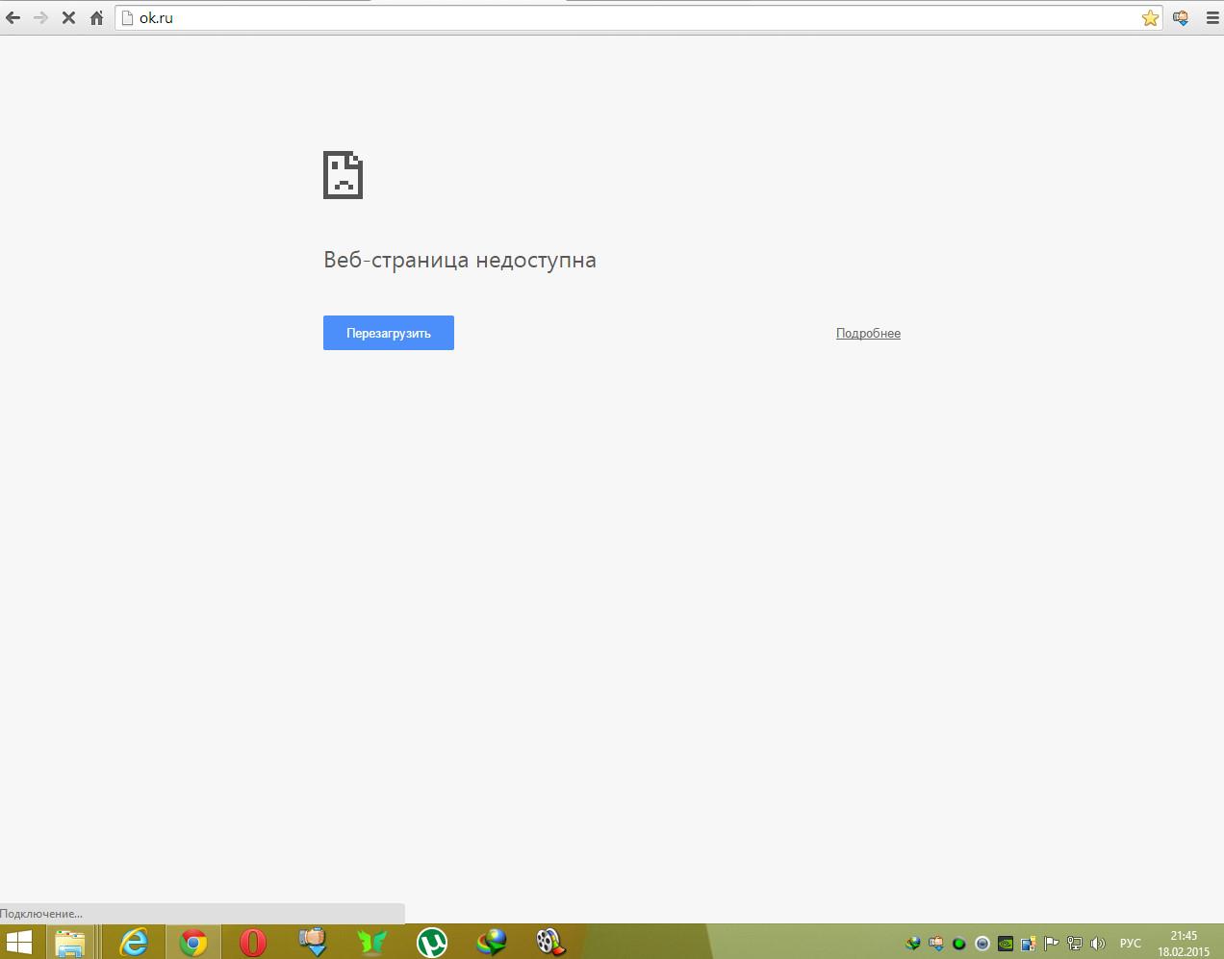
Task: Open the film reel media app
Action: click(x=550, y=942)
